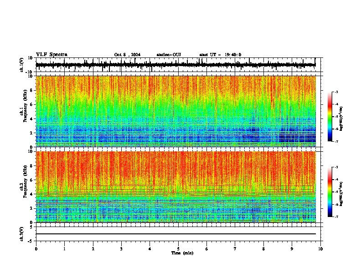Click the "-3" label on ch.1 color bar
This screenshot has width=361, height=279.
tap(336, 92)
